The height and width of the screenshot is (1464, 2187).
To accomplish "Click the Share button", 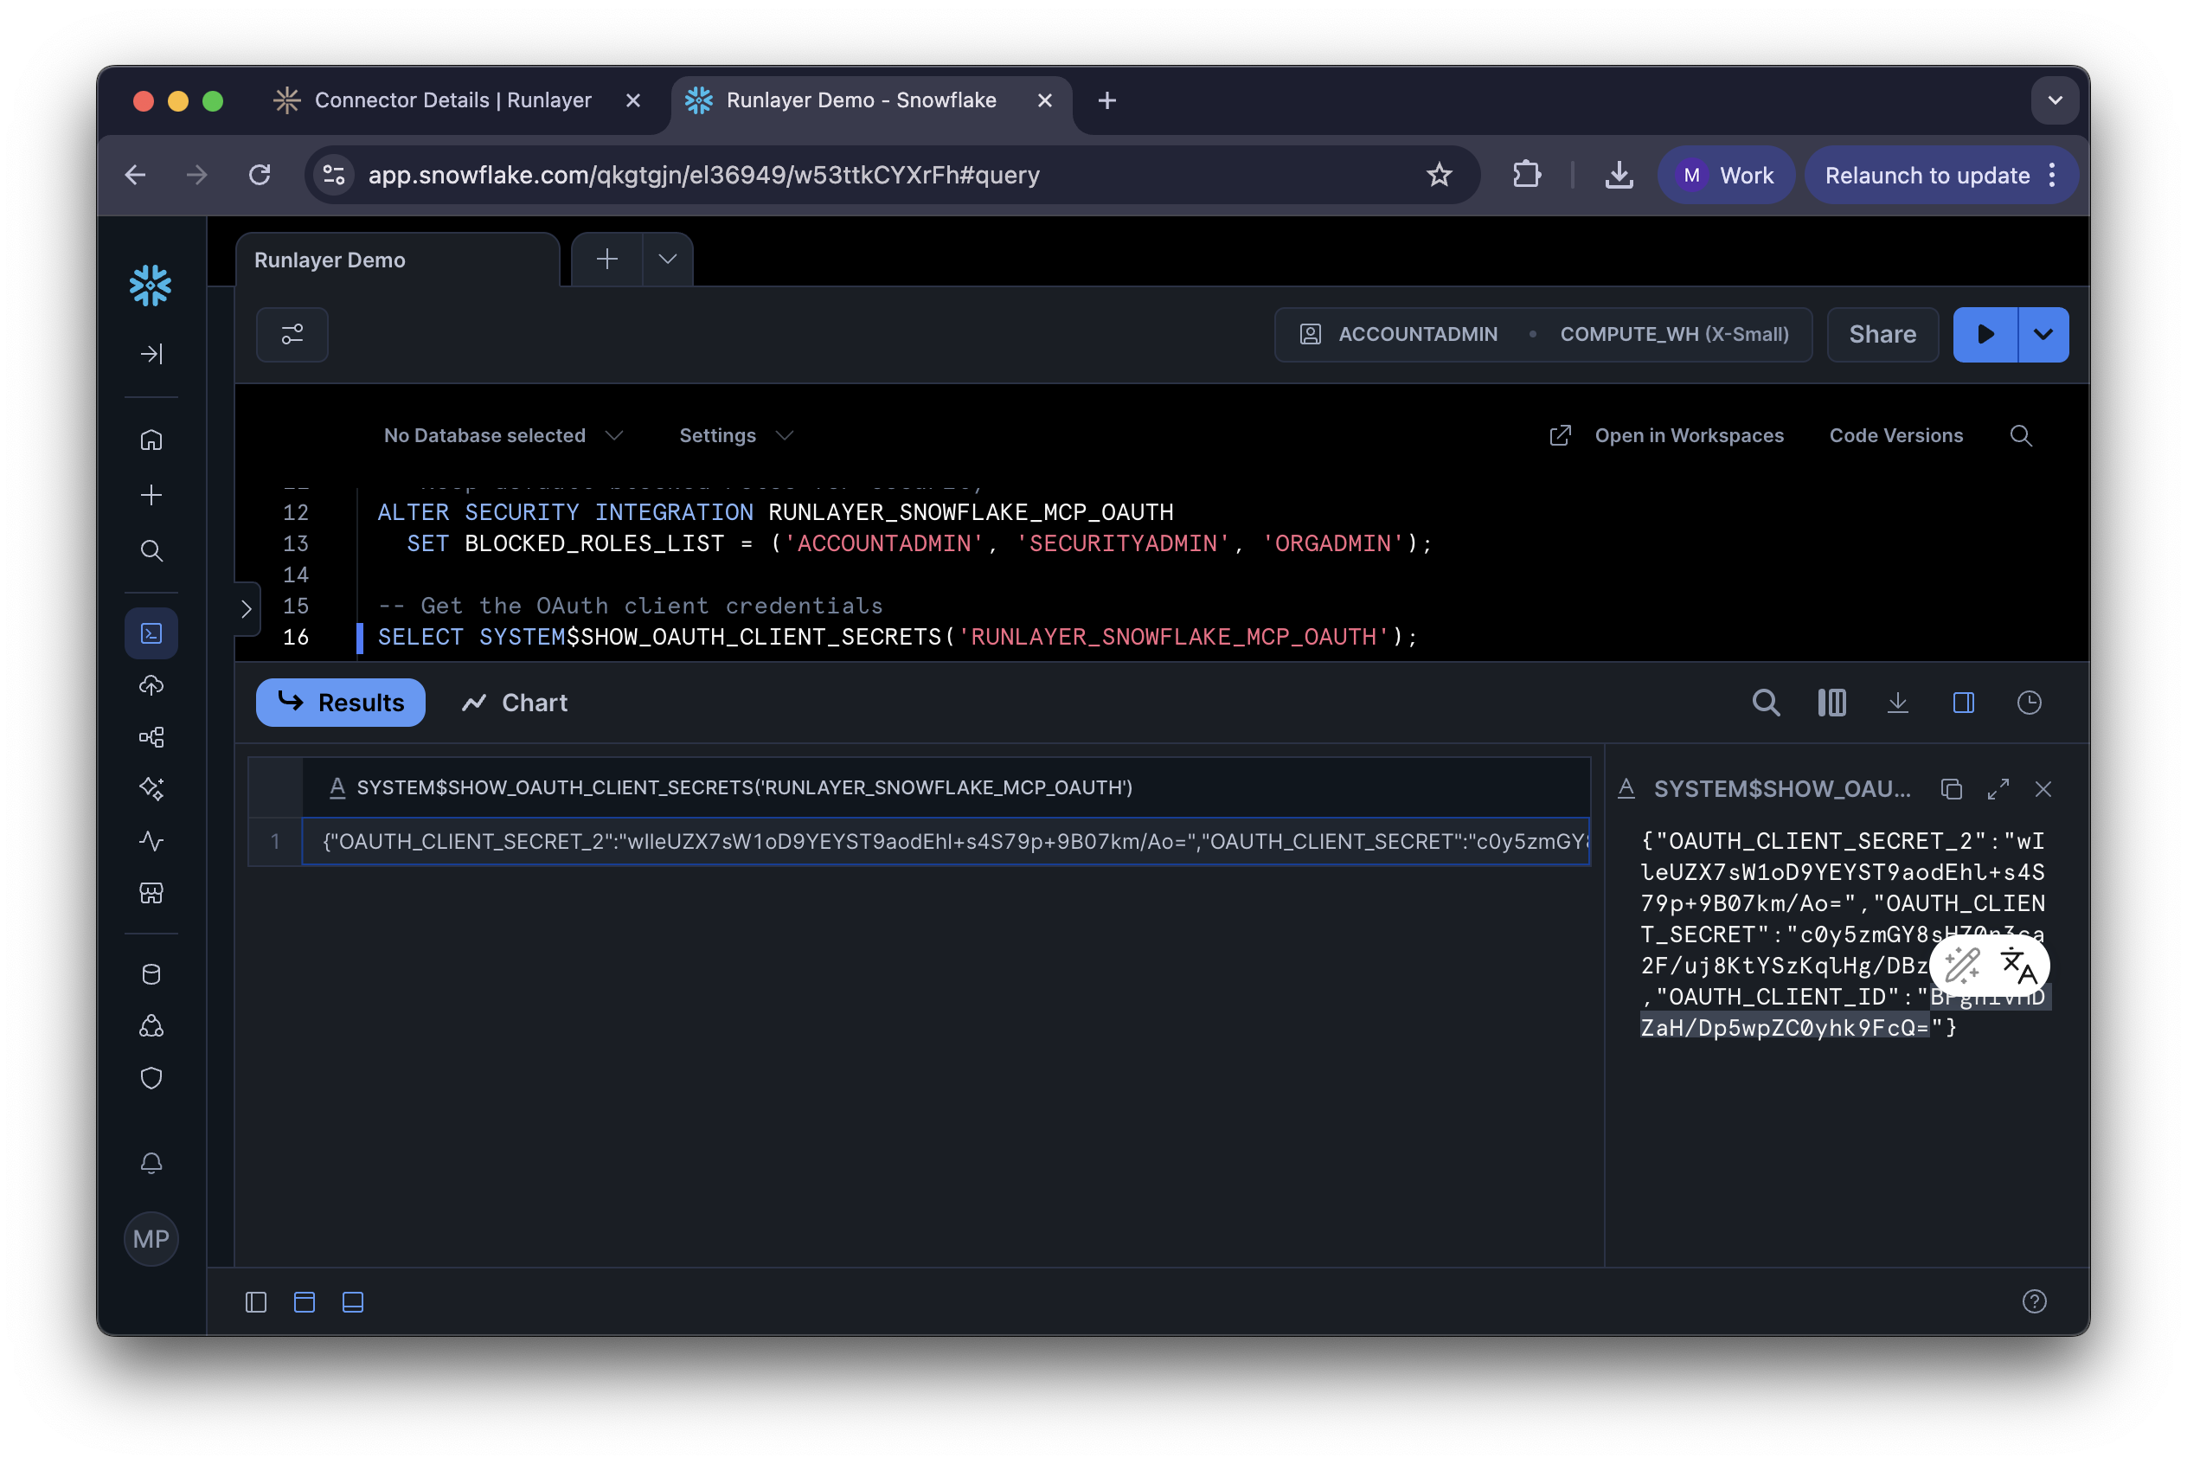I will pyautogui.click(x=1881, y=334).
